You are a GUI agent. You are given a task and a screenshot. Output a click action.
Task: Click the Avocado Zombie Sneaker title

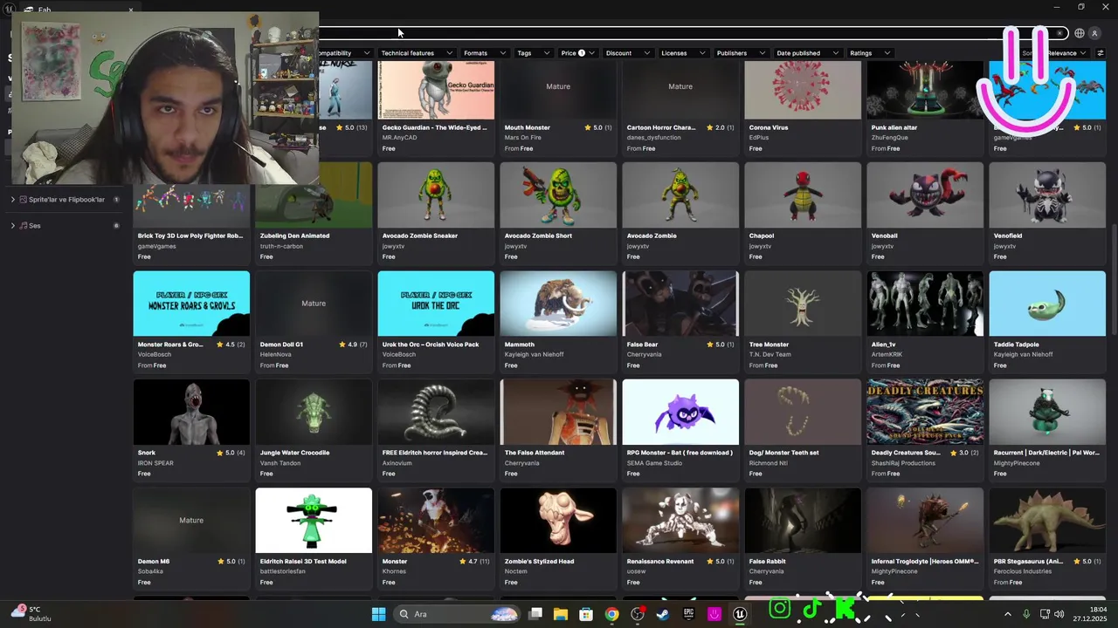(x=420, y=235)
